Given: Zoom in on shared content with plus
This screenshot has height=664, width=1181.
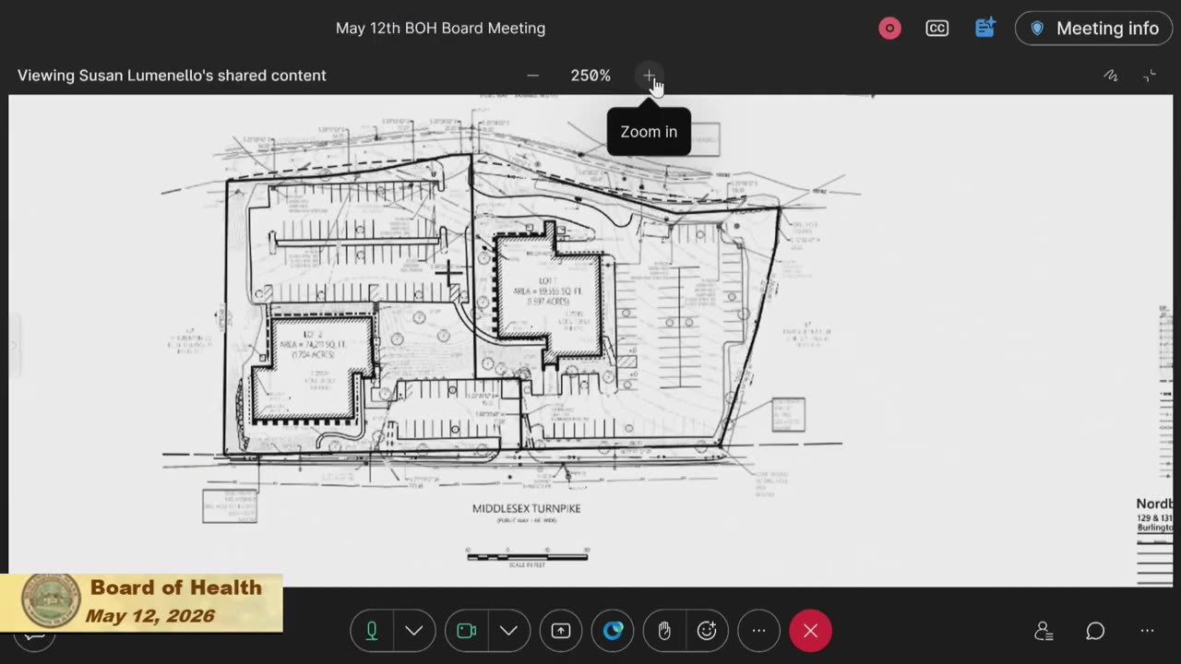Looking at the screenshot, I should click(x=649, y=76).
